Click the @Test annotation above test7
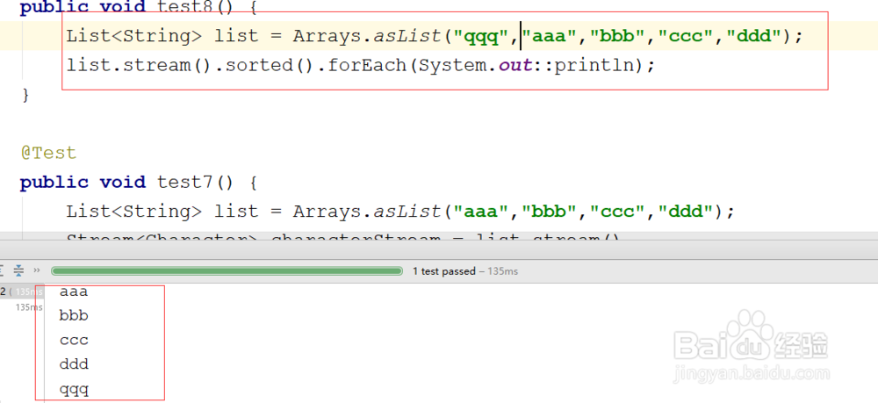The image size is (878, 403). [48, 153]
